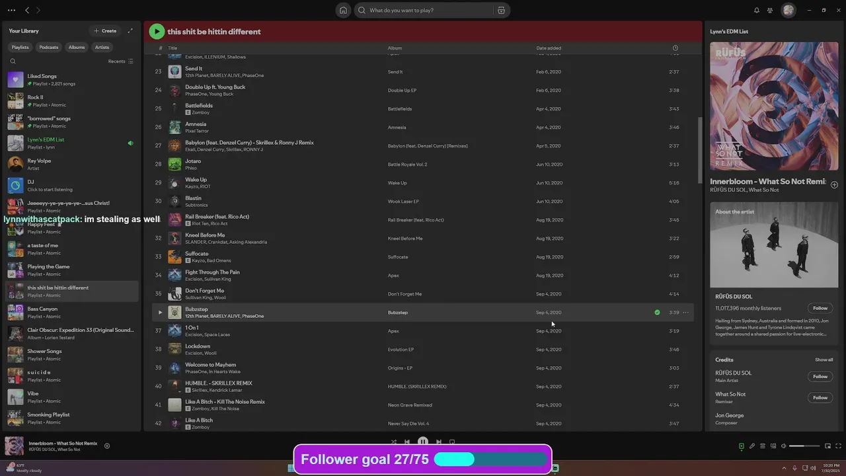The height and width of the screenshot is (476, 846).
Task: Open Liked Songs playlist
Action: [x=73, y=79]
